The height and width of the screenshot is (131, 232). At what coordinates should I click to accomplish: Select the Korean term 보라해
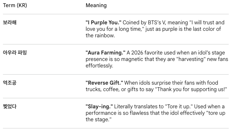point(10,22)
